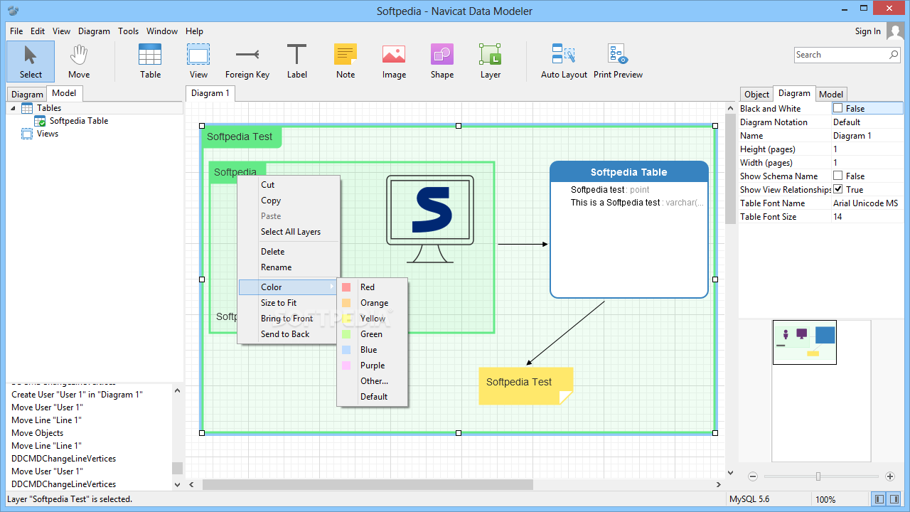Open the Table Font Name value field
This screenshot has height=512, width=910.
coord(867,203)
